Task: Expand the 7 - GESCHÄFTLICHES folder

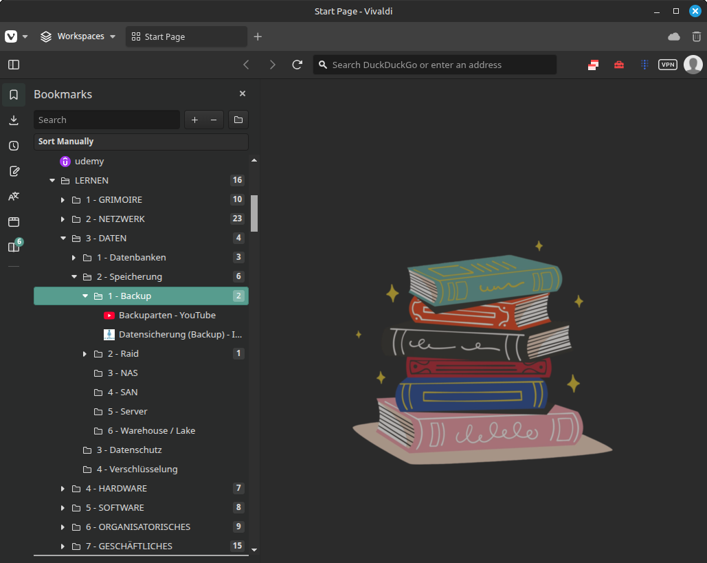Action: click(x=63, y=547)
